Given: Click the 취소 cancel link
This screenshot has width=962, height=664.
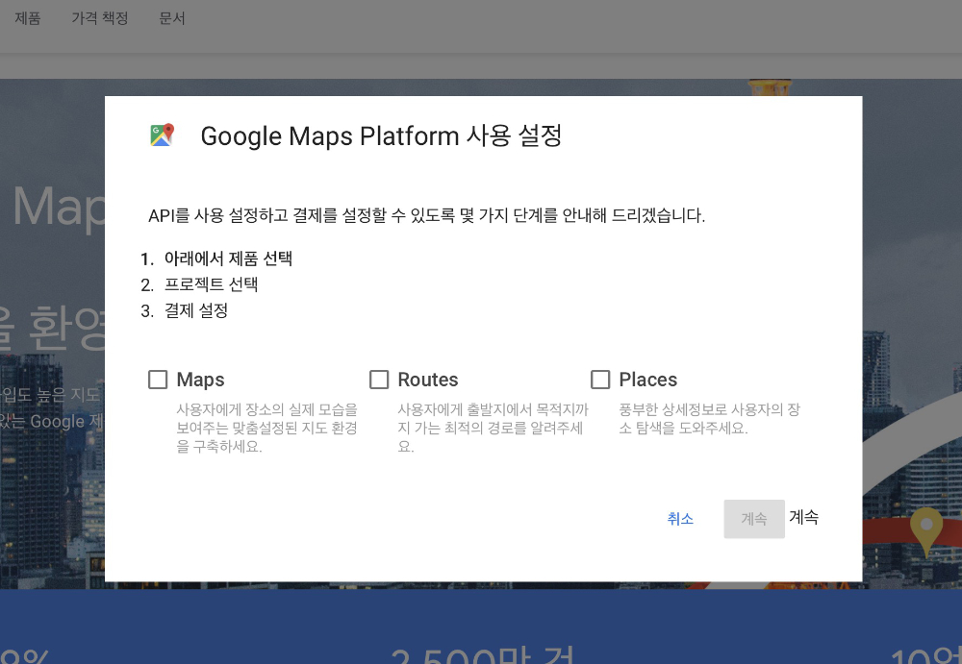Looking at the screenshot, I should tap(680, 519).
